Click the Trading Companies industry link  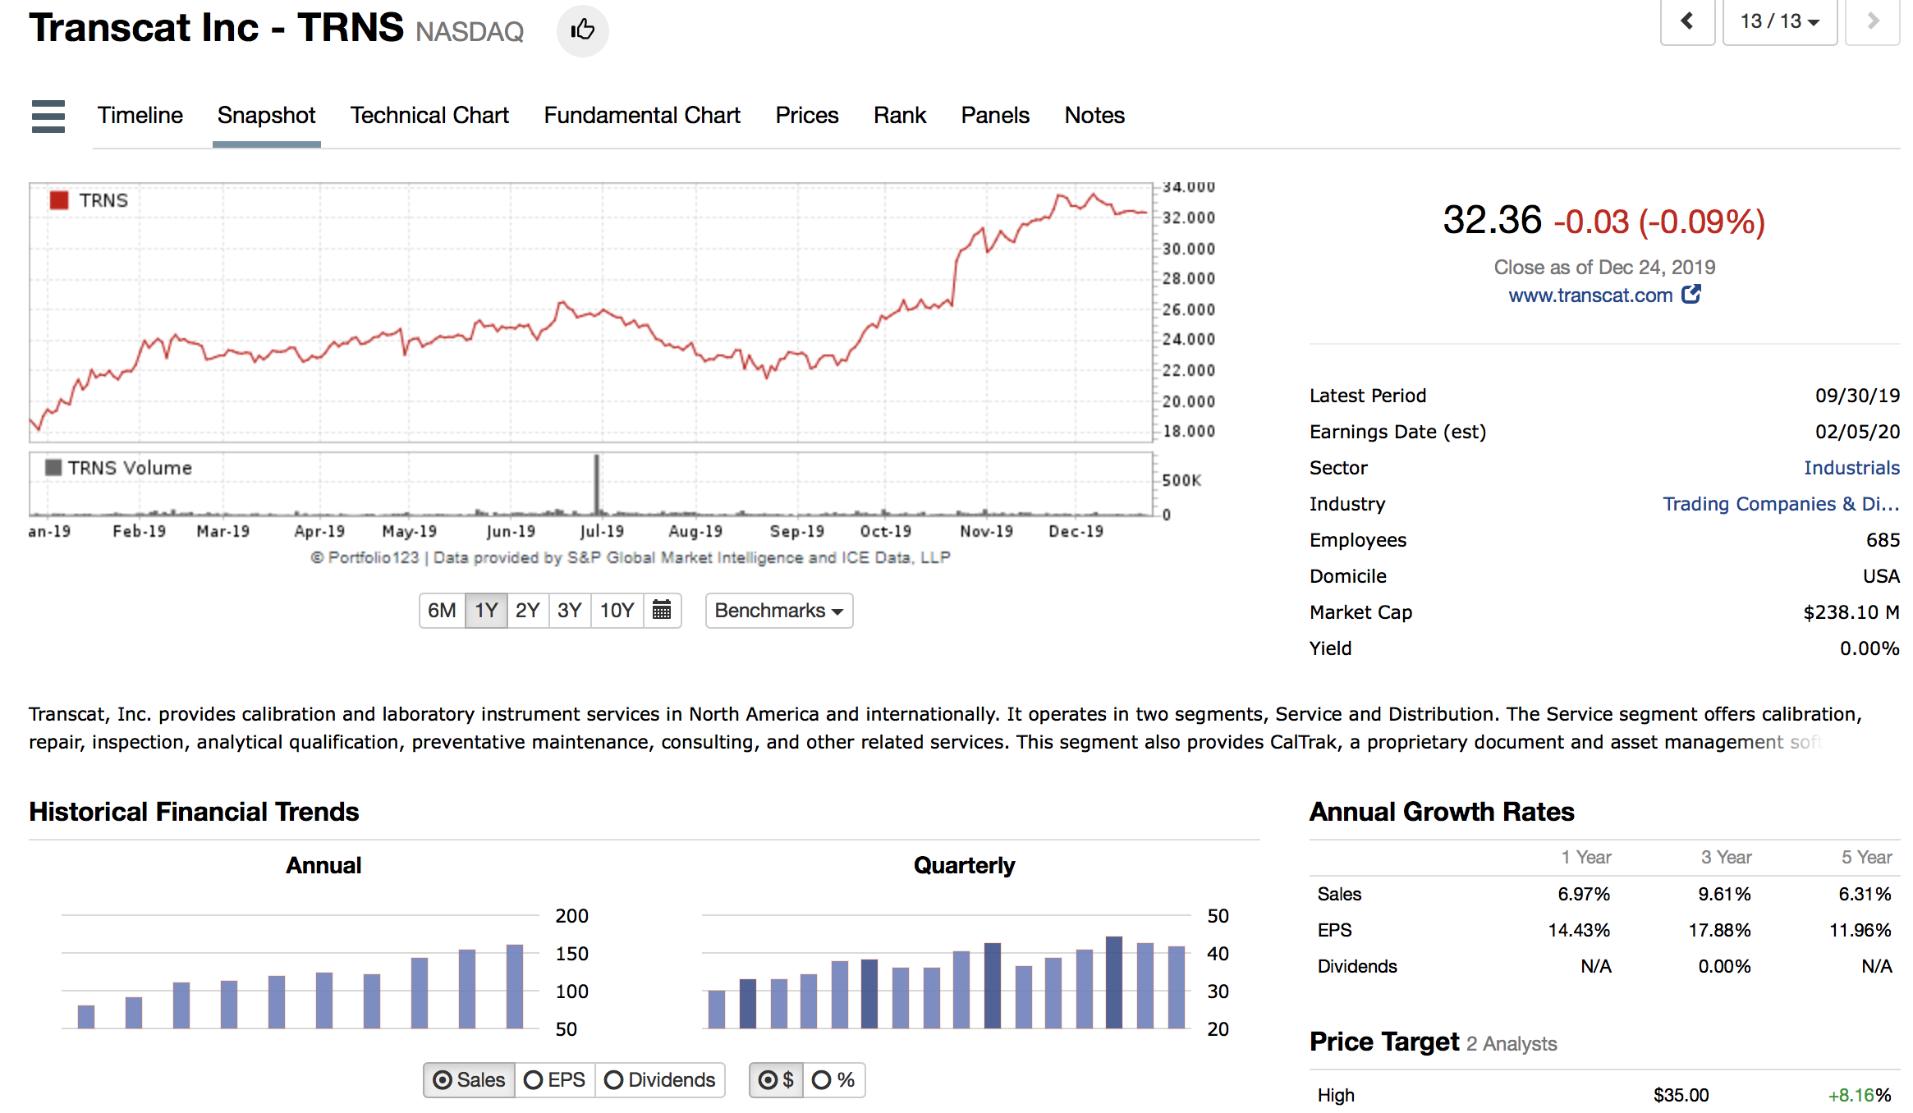(1780, 504)
